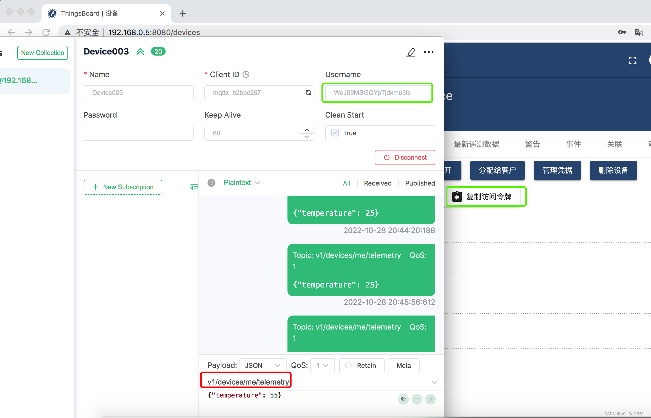Decrease Keep Alive with down stepper arrow
This screenshot has height=418, width=651.
(x=307, y=136)
